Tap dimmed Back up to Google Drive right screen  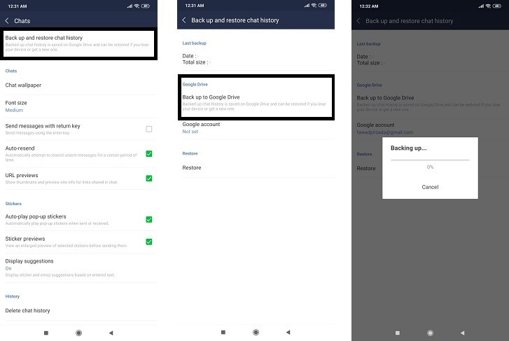click(x=429, y=103)
